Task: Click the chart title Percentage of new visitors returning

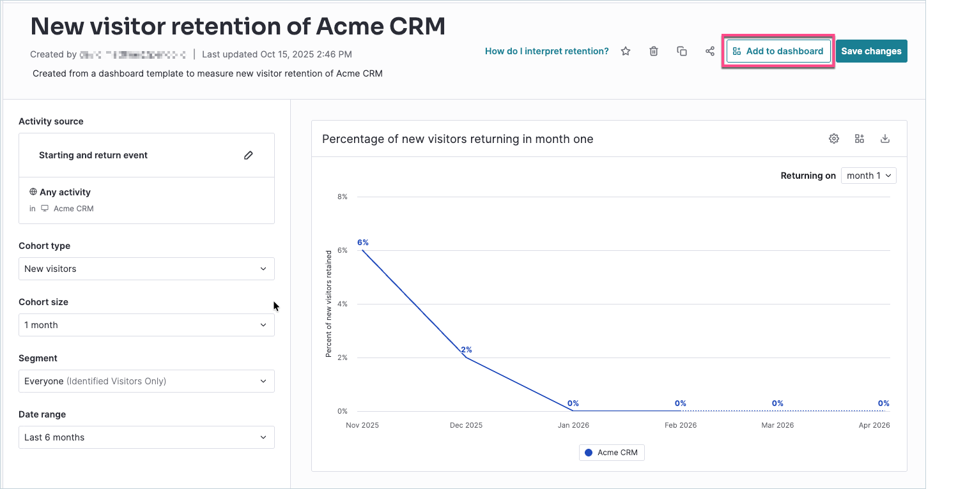Action: point(458,139)
